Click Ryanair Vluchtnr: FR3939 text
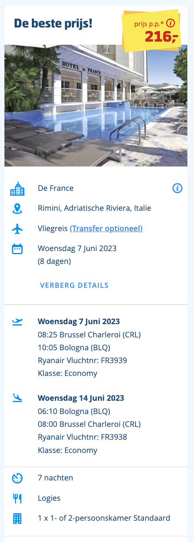 tap(82, 360)
